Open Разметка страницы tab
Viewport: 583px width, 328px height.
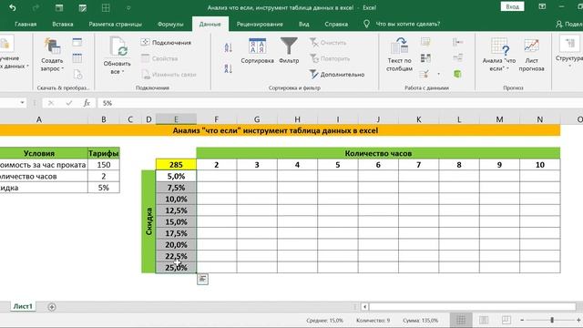[116, 25]
